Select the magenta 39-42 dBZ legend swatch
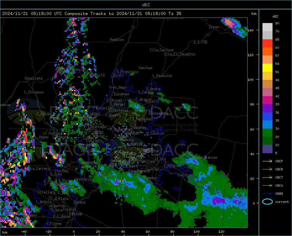The height and width of the screenshot is (236, 292). [267, 100]
